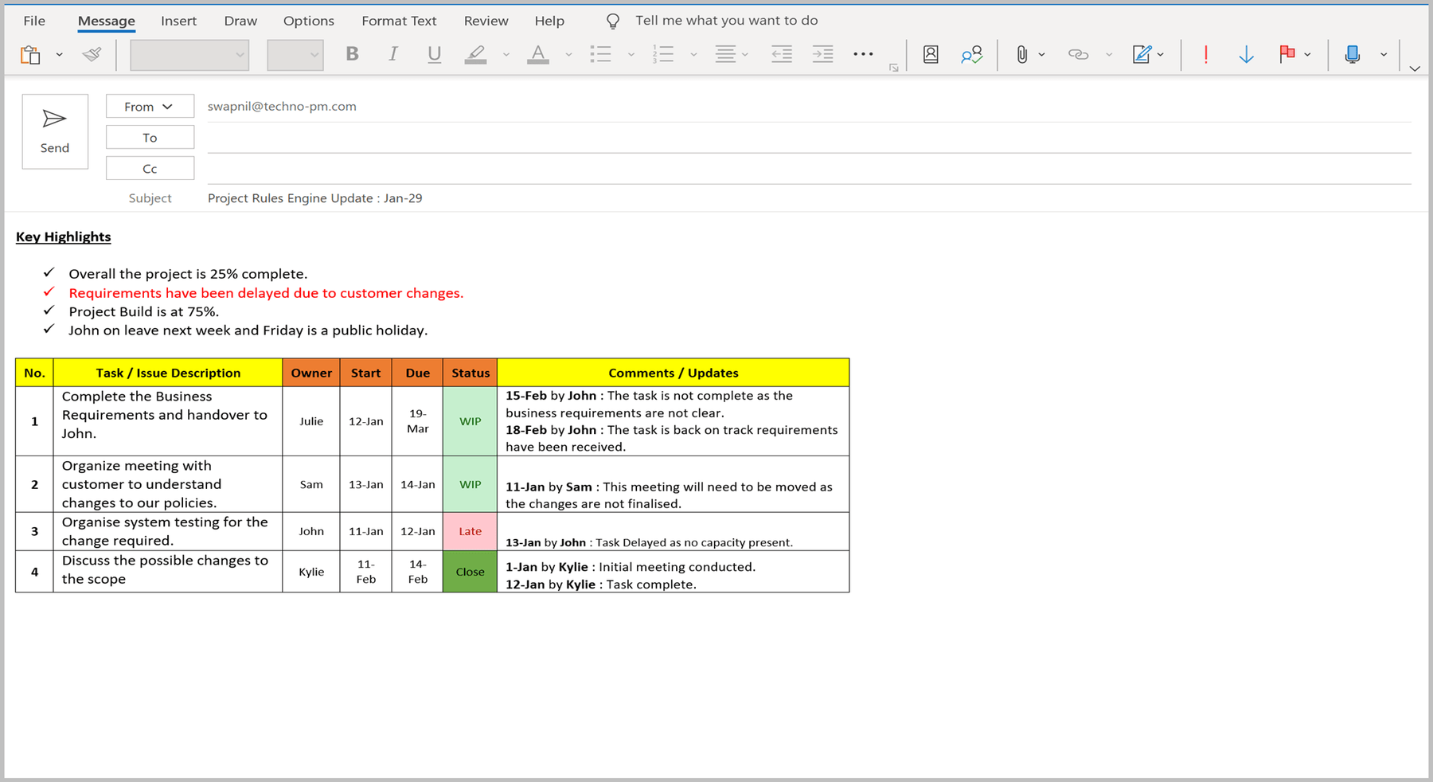Click the Tell me search field
This screenshot has width=1433, height=782.
point(726,21)
